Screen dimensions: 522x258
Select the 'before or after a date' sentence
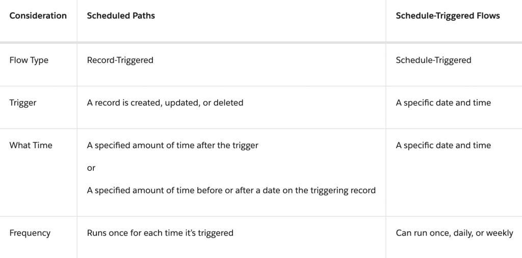pos(231,190)
